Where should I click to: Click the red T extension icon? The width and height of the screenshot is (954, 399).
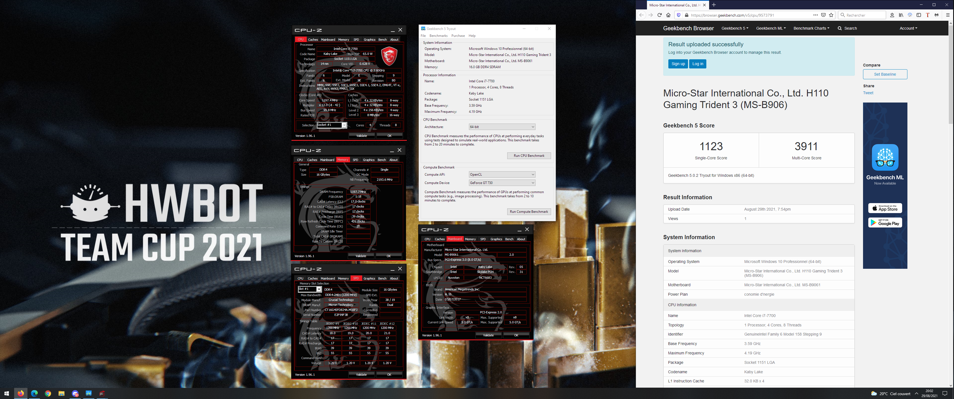927,15
